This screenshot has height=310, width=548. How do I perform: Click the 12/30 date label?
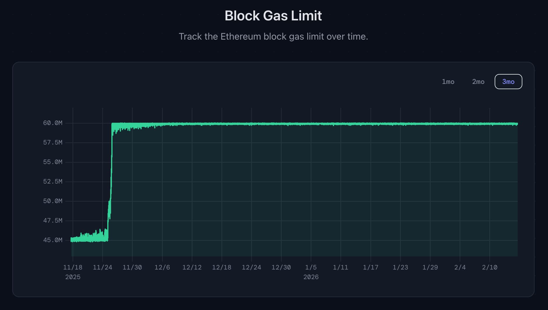281,267
